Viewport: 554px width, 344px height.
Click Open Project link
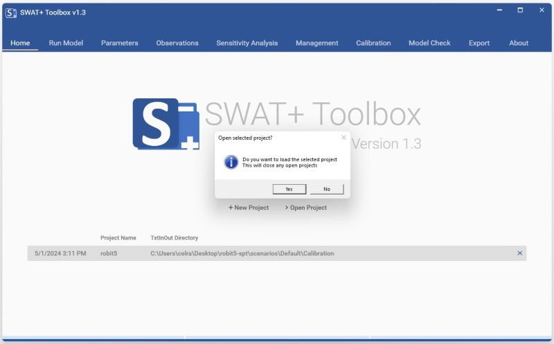point(305,208)
